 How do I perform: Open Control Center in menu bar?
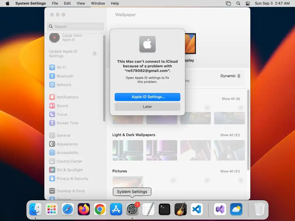[248, 3]
